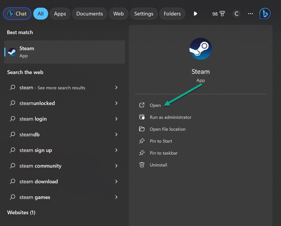
Task: Expand the steam community suggestion
Action: coord(116,166)
